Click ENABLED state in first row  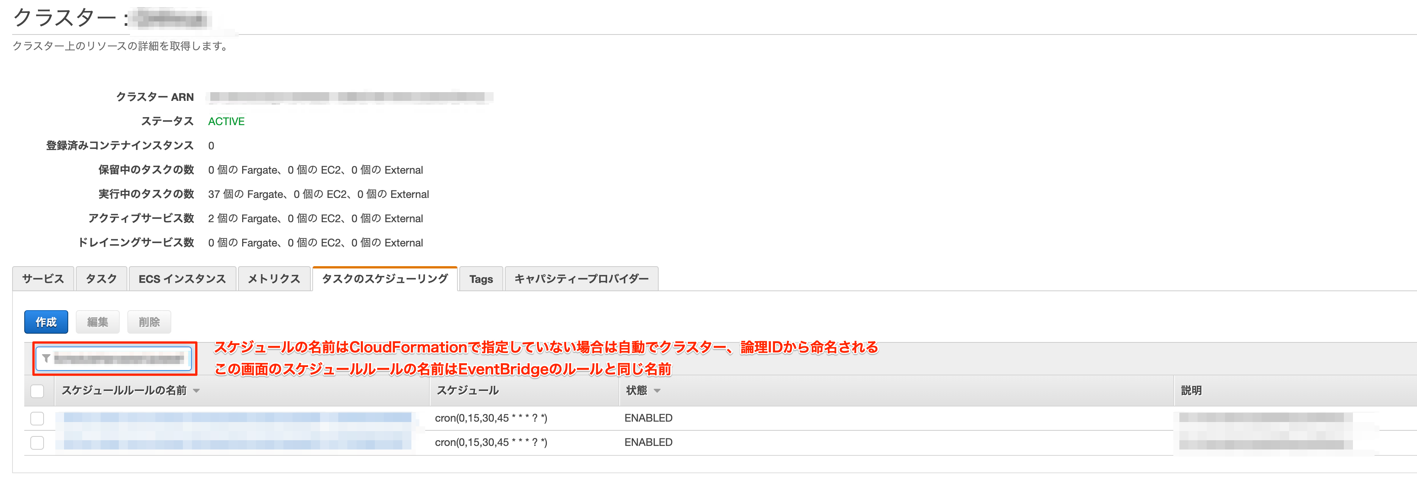(x=648, y=418)
